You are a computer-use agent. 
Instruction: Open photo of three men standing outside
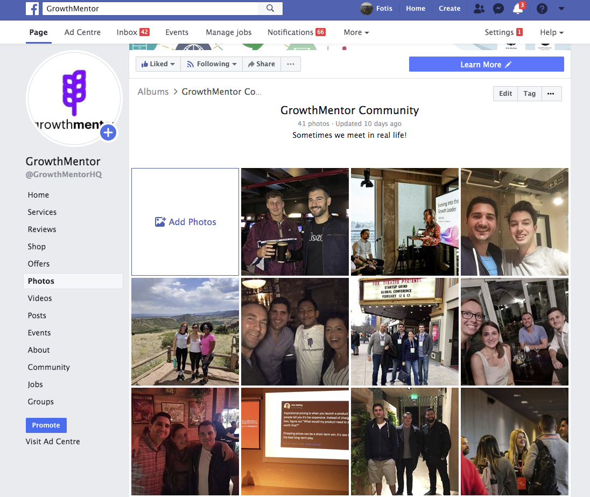click(404, 442)
